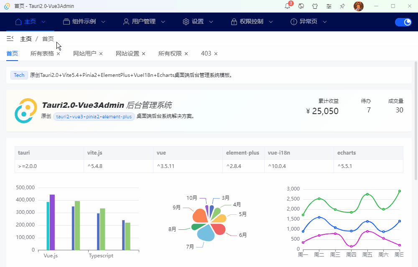
Task: Click the 组件示例 box icon
Action: click(66, 22)
